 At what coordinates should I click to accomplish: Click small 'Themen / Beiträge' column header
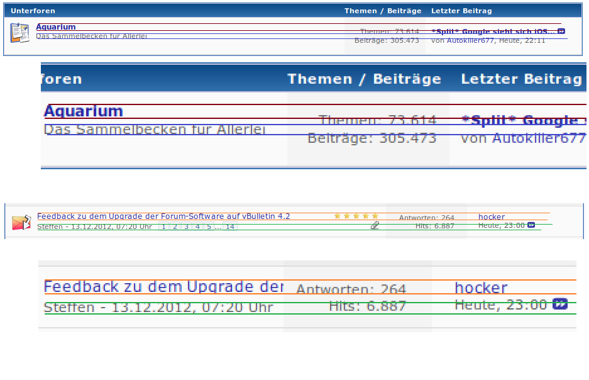point(383,11)
